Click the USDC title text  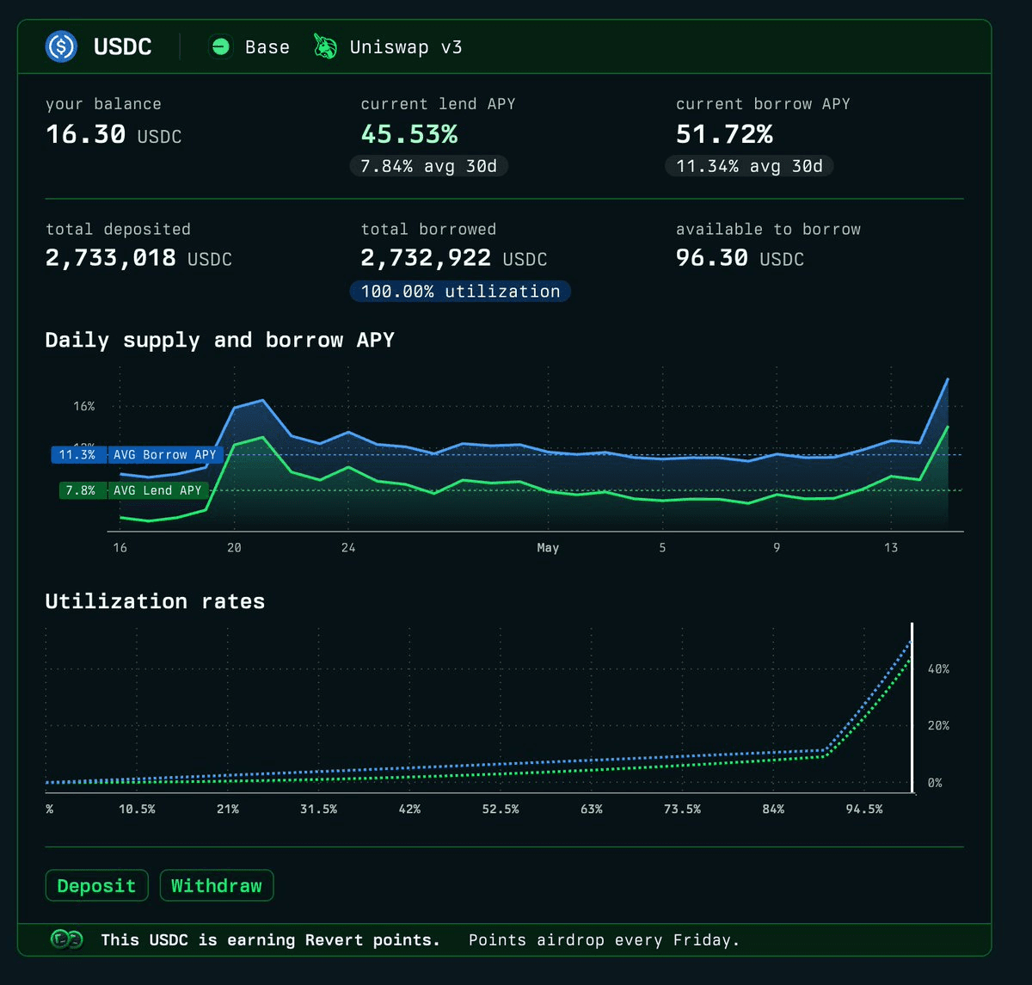pos(123,46)
